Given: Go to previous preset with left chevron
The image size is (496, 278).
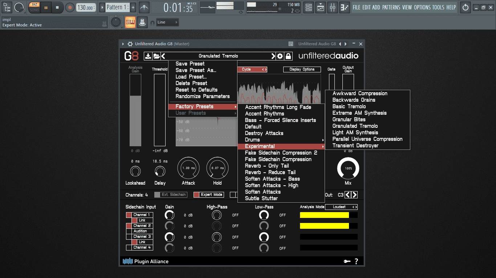Looking at the screenshot, I should tap(163, 56).
